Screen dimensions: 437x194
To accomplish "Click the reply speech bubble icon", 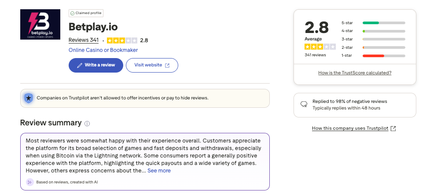I will (304, 105).
